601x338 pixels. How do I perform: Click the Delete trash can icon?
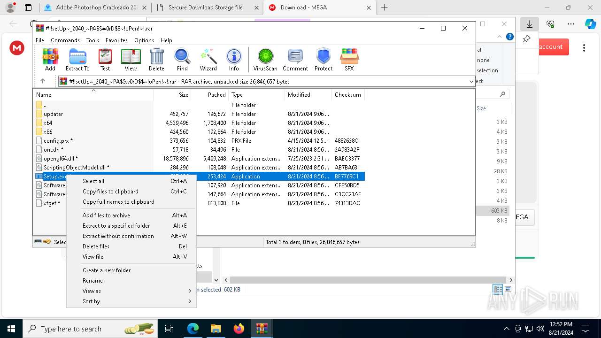[156, 60]
